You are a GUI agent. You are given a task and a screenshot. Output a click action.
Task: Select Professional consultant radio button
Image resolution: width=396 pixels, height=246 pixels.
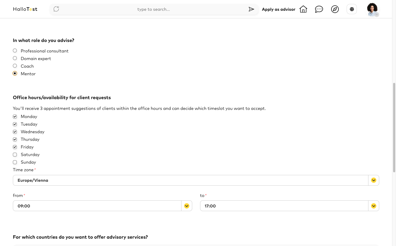pos(15,51)
